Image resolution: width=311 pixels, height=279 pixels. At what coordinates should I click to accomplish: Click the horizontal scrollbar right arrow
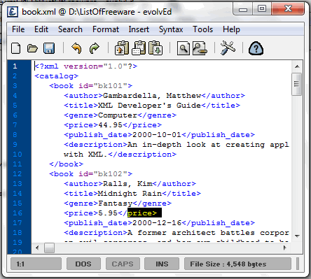coord(285,248)
